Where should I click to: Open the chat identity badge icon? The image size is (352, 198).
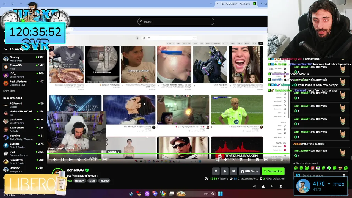click(x=298, y=175)
